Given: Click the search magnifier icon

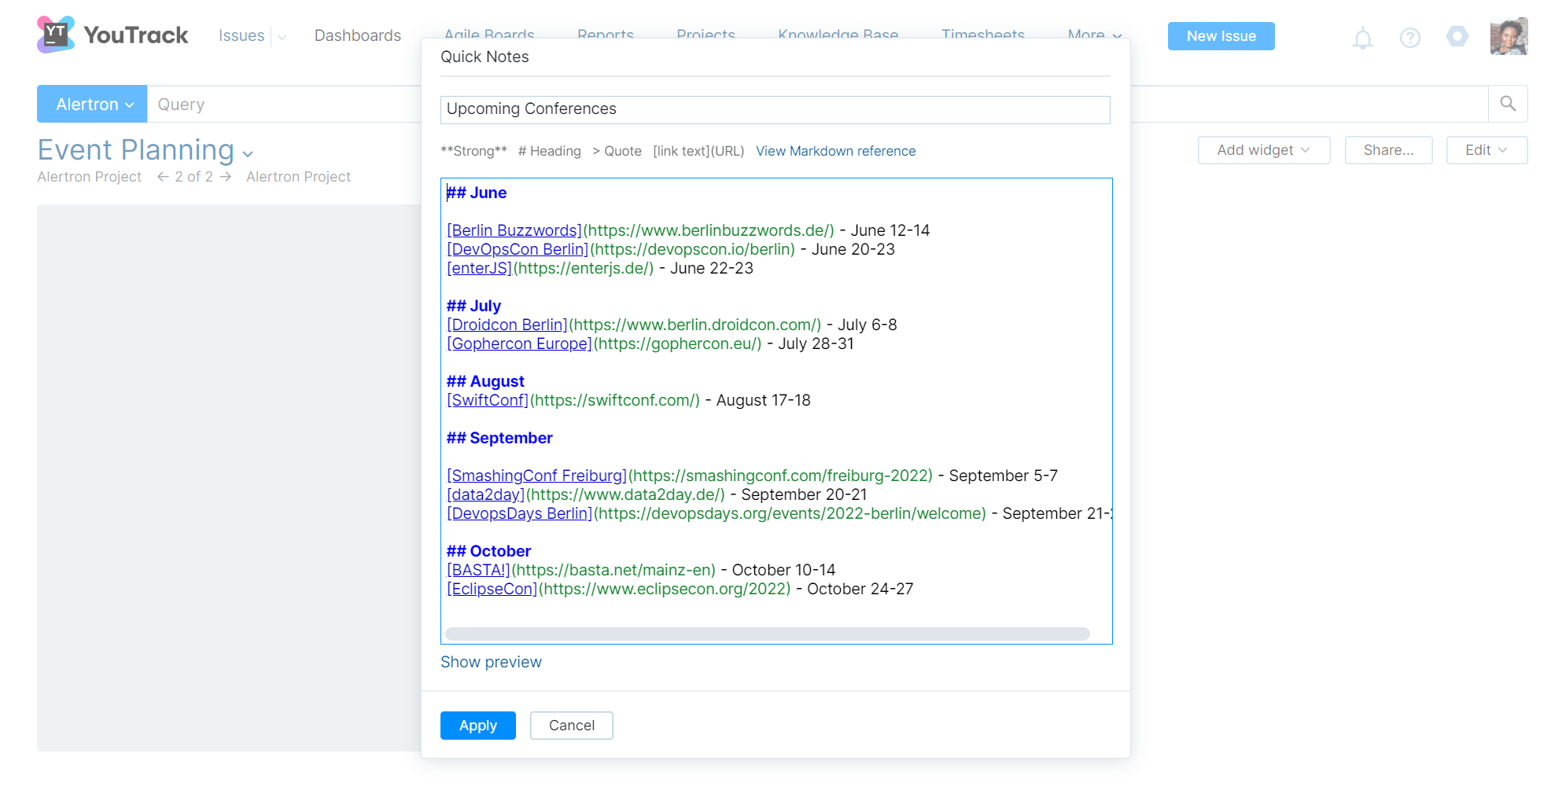Looking at the screenshot, I should (1508, 103).
